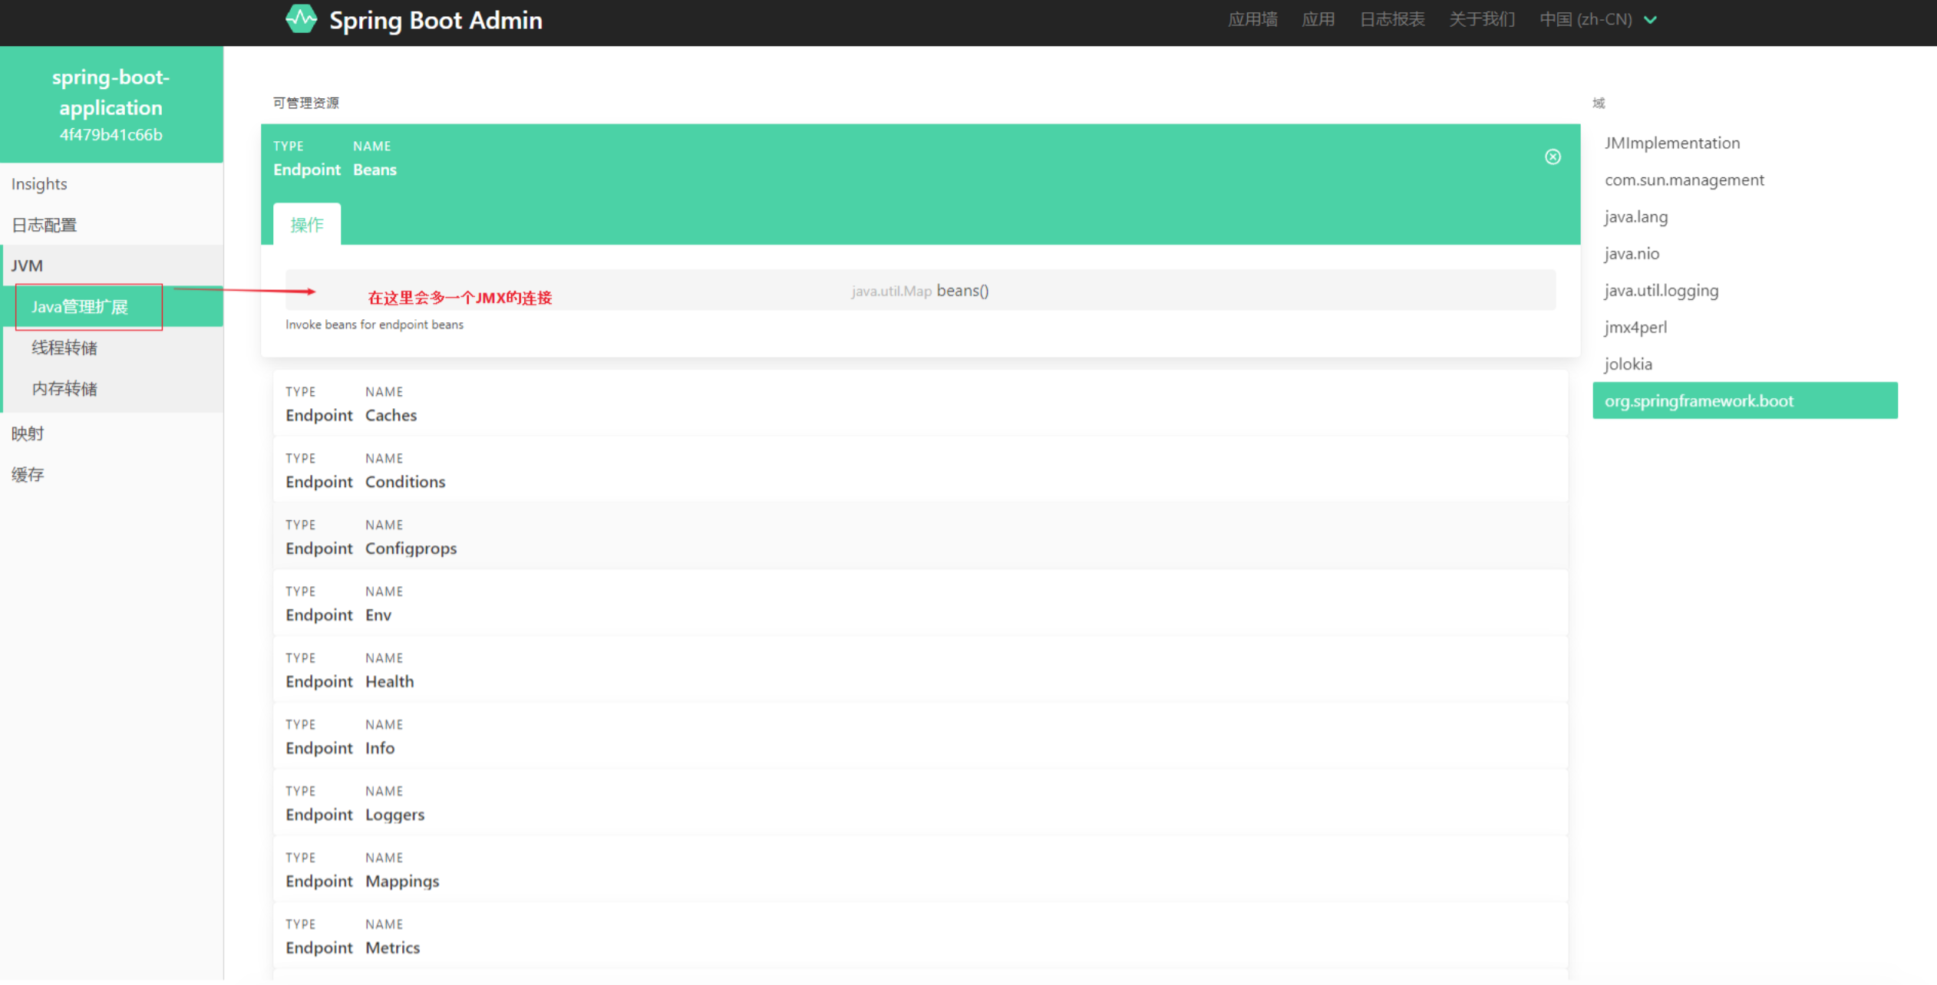Click the spring-boot-application instance header

112,104
